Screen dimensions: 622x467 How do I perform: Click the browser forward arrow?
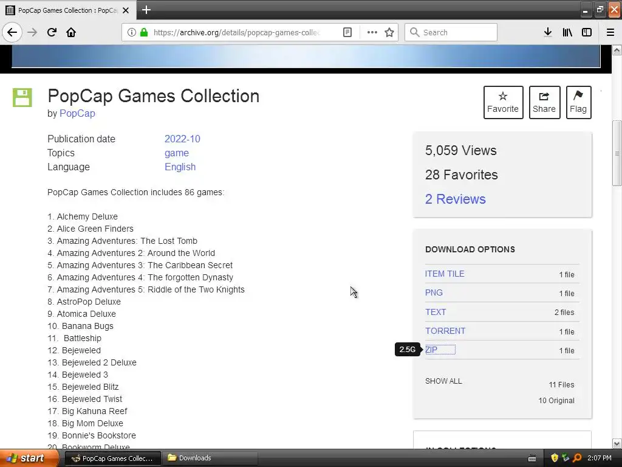32,32
